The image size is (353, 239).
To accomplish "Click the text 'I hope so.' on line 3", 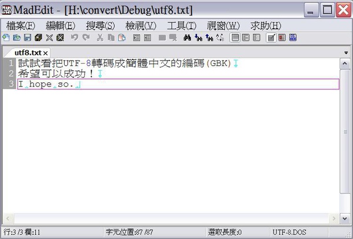I will [x=46, y=84].
